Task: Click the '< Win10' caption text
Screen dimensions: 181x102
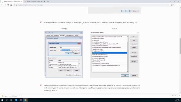Action: click(x=64, y=29)
